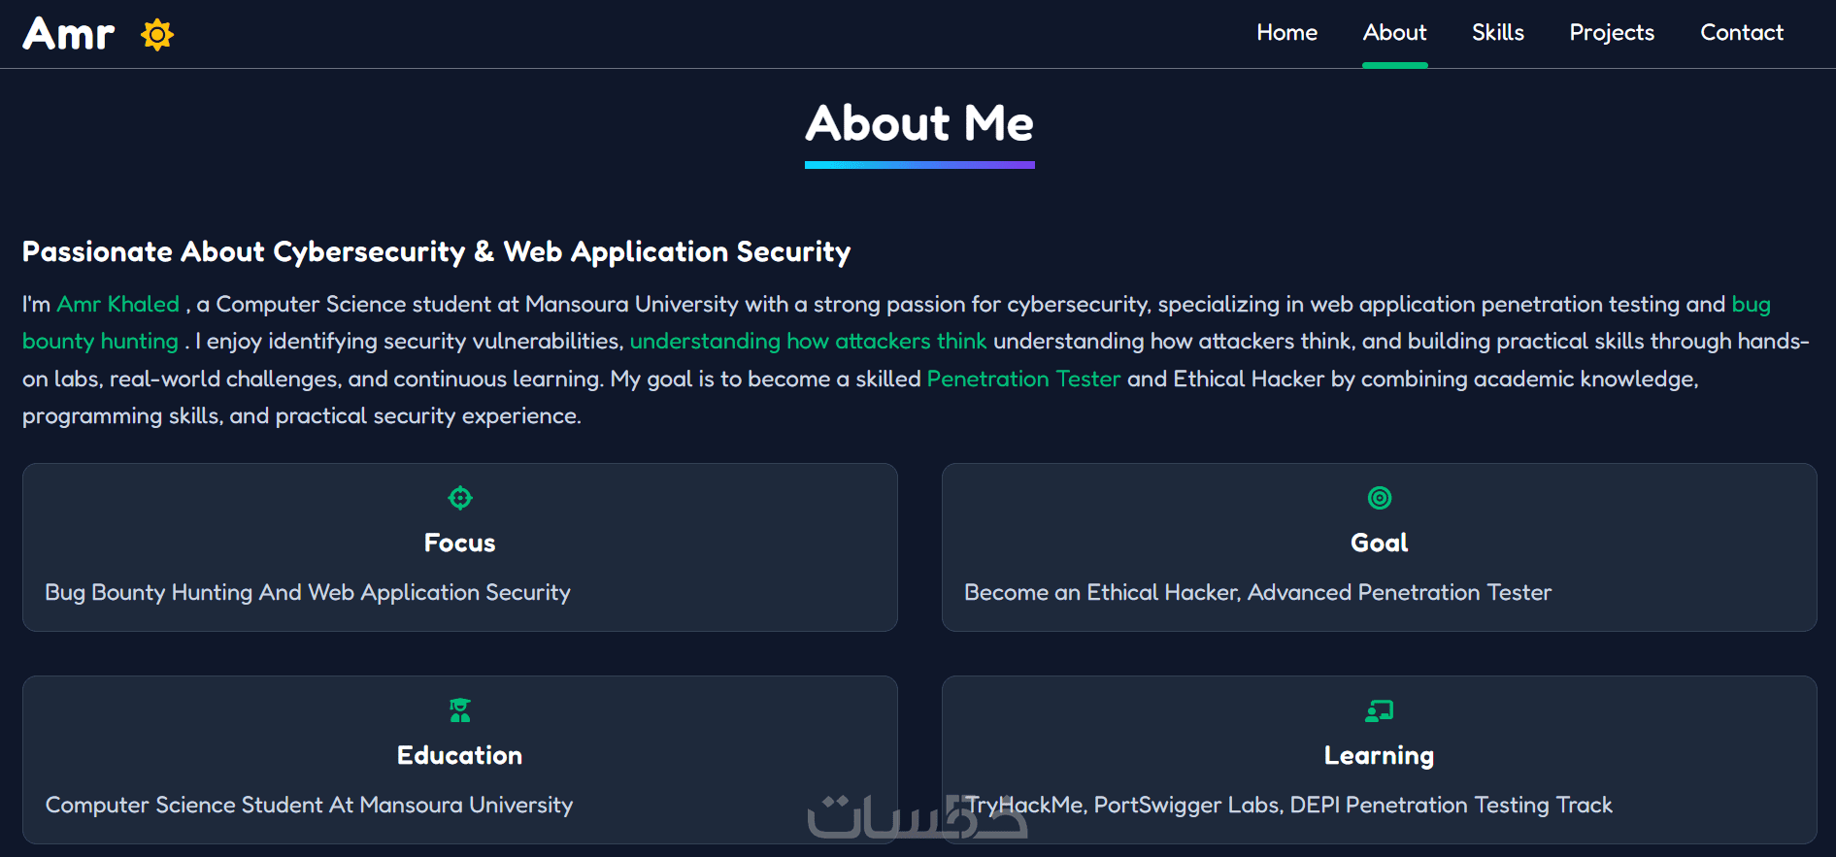Click the Amr logo text

click(x=69, y=34)
